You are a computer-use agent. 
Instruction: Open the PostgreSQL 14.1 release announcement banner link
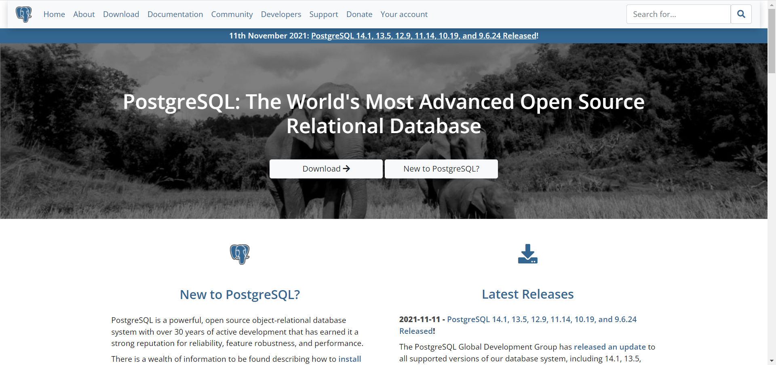423,36
